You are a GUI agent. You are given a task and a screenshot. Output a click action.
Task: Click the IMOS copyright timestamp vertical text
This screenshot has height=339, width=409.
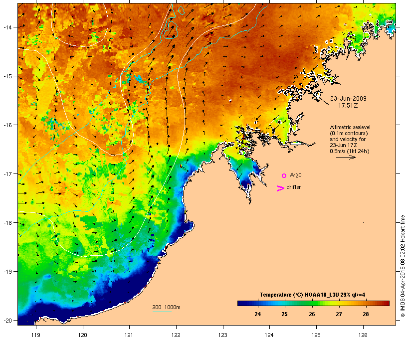pos(403,266)
